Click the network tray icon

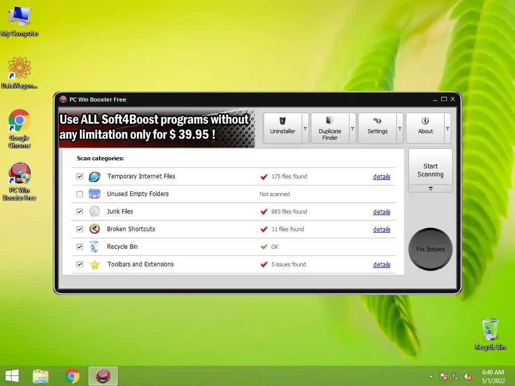tap(456, 376)
